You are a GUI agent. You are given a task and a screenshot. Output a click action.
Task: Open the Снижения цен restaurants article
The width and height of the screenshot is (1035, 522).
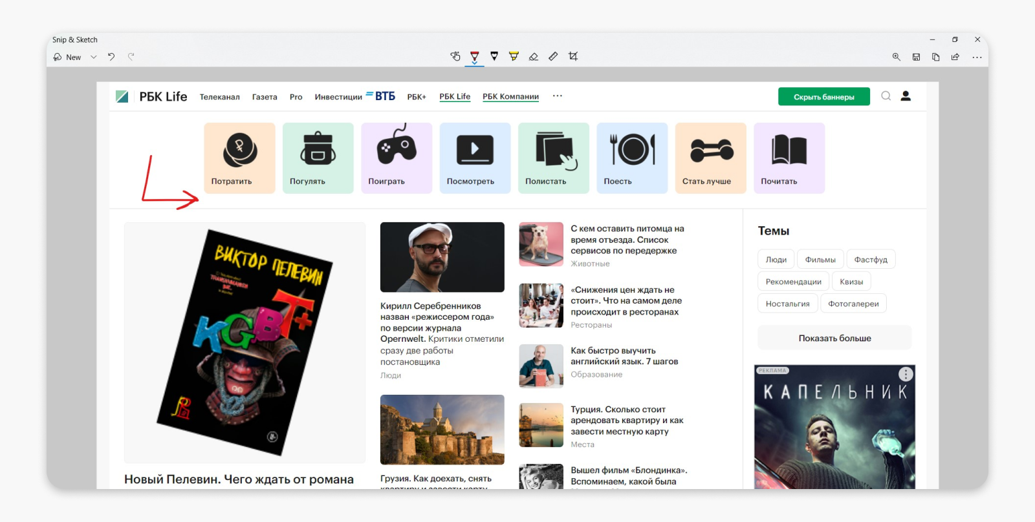tap(626, 301)
